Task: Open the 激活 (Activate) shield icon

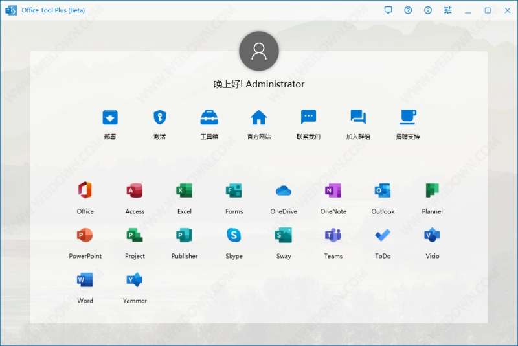Action: 160,117
